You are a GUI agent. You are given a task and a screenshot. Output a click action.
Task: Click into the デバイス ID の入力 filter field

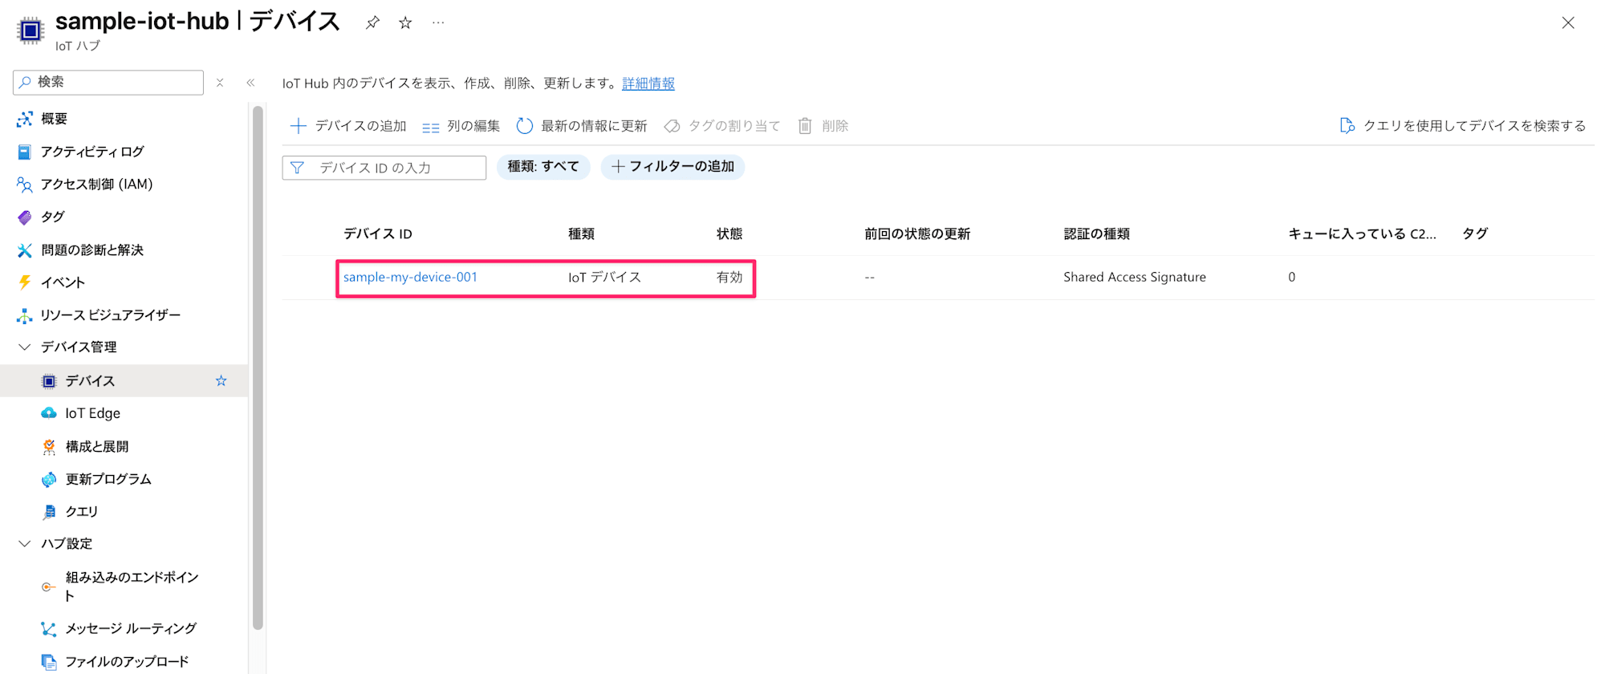tap(384, 168)
